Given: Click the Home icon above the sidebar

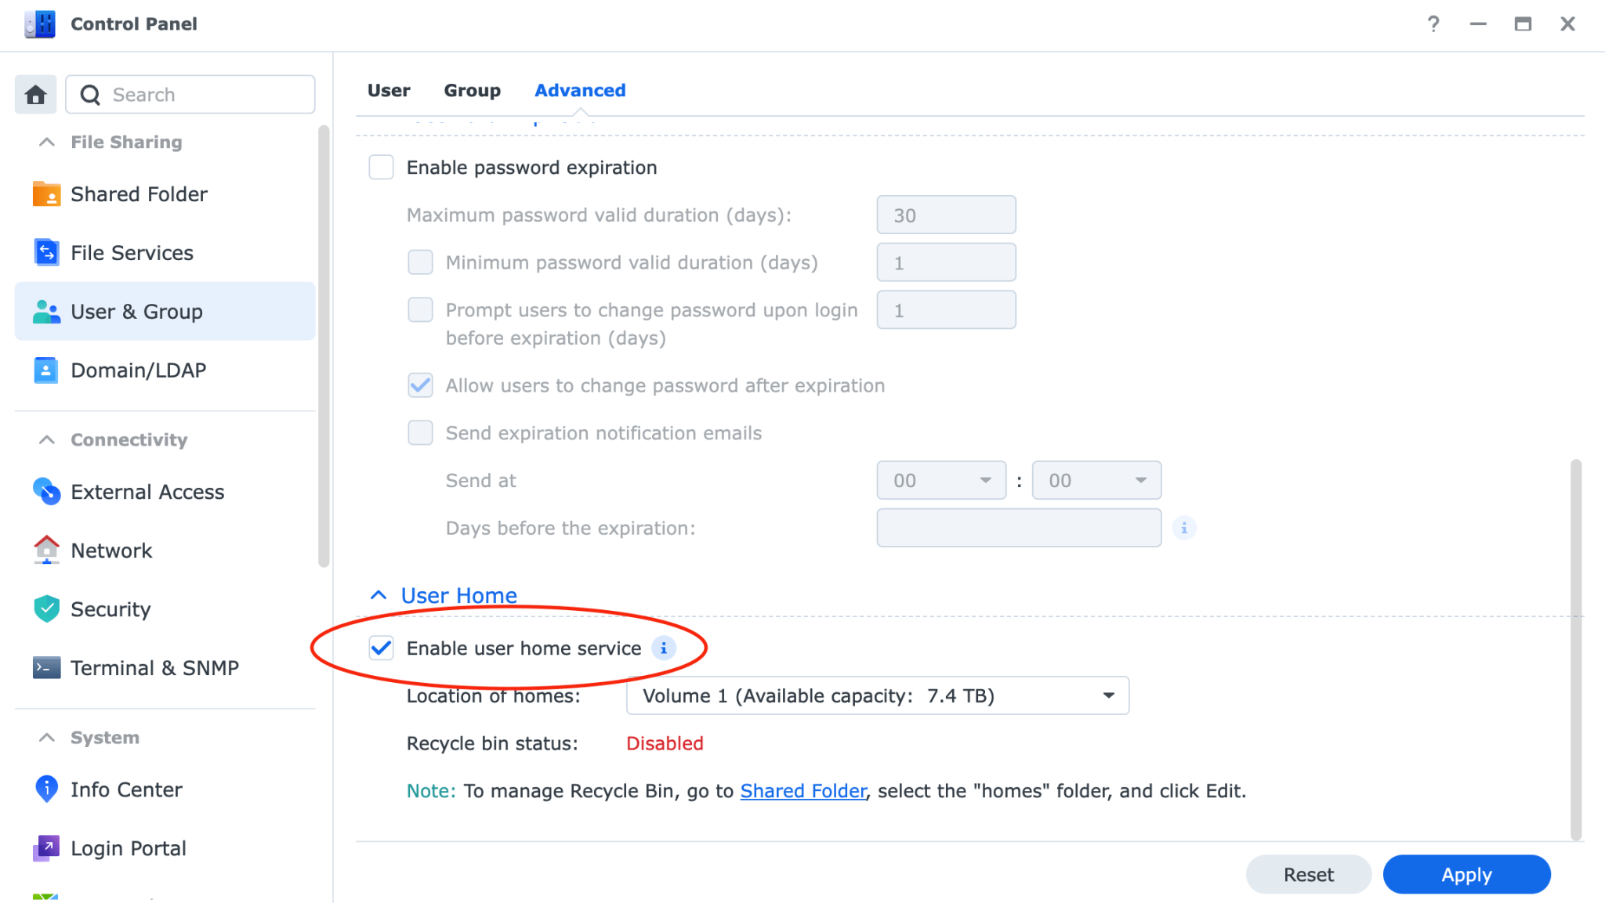Looking at the screenshot, I should coord(35,94).
